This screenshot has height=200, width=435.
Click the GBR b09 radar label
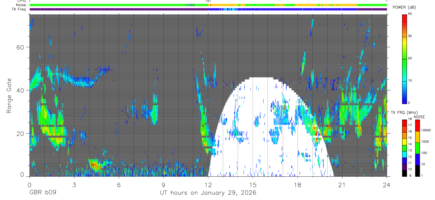42,193
